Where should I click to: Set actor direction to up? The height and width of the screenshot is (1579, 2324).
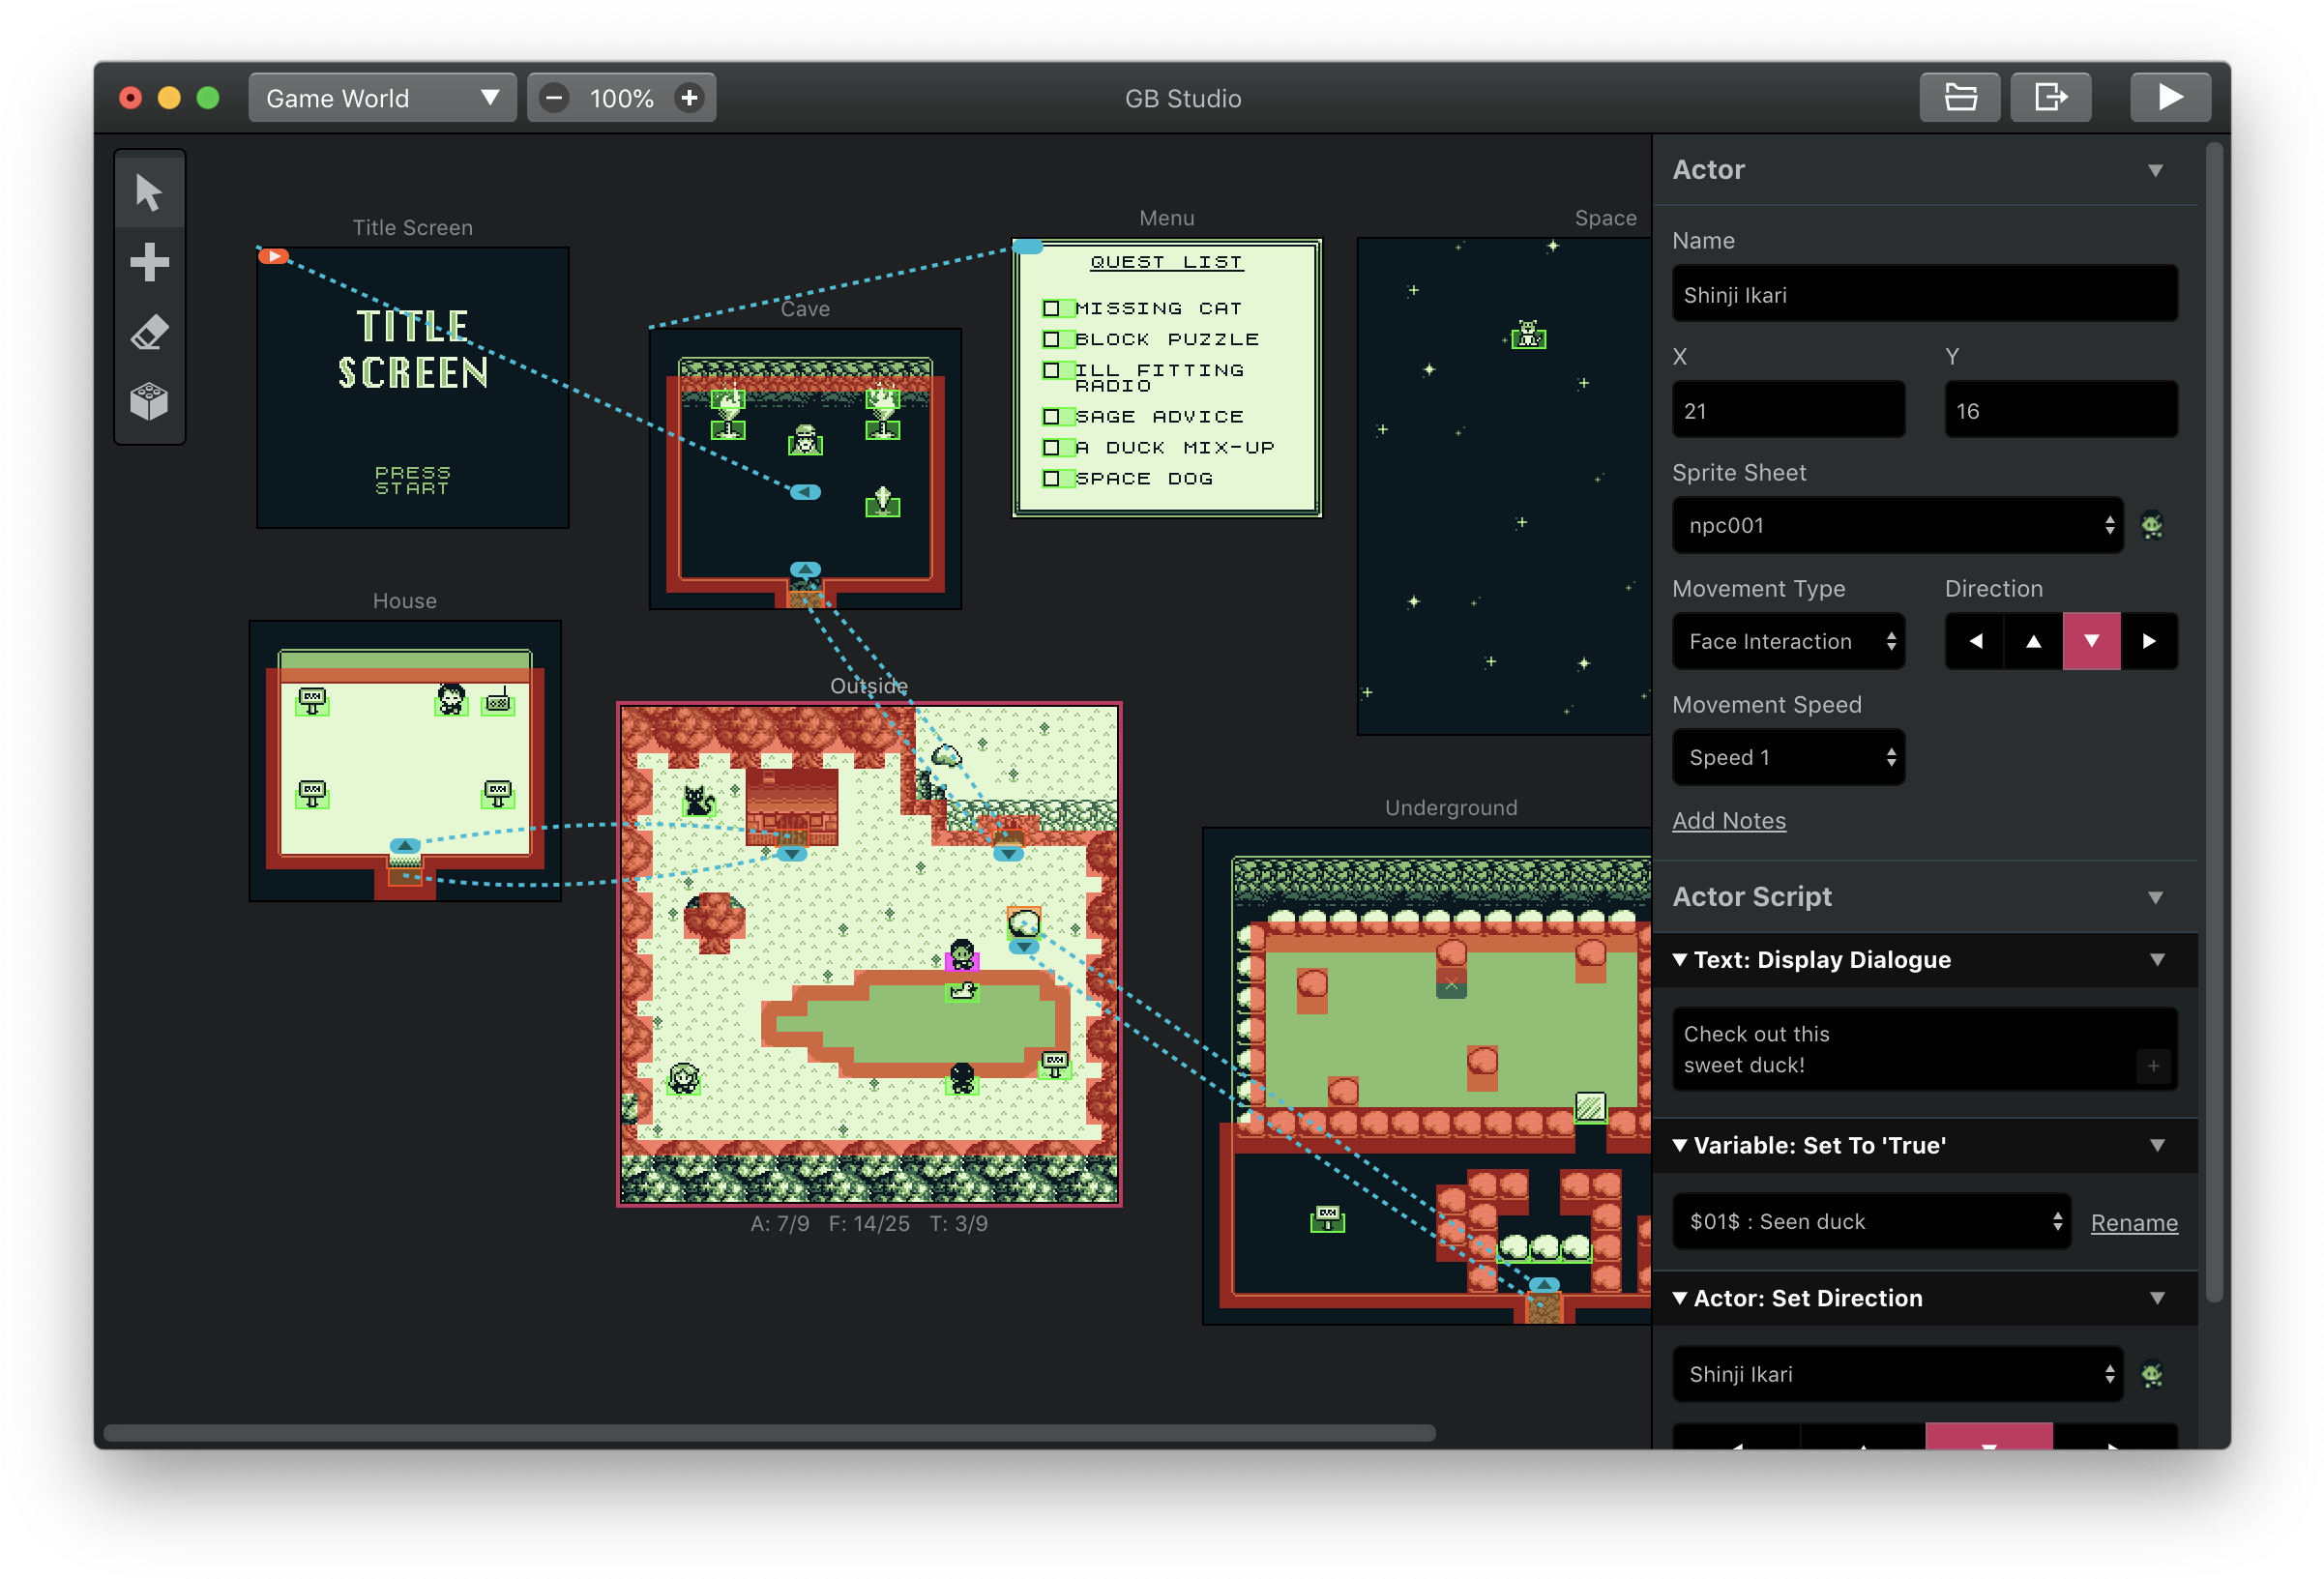click(2033, 641)
